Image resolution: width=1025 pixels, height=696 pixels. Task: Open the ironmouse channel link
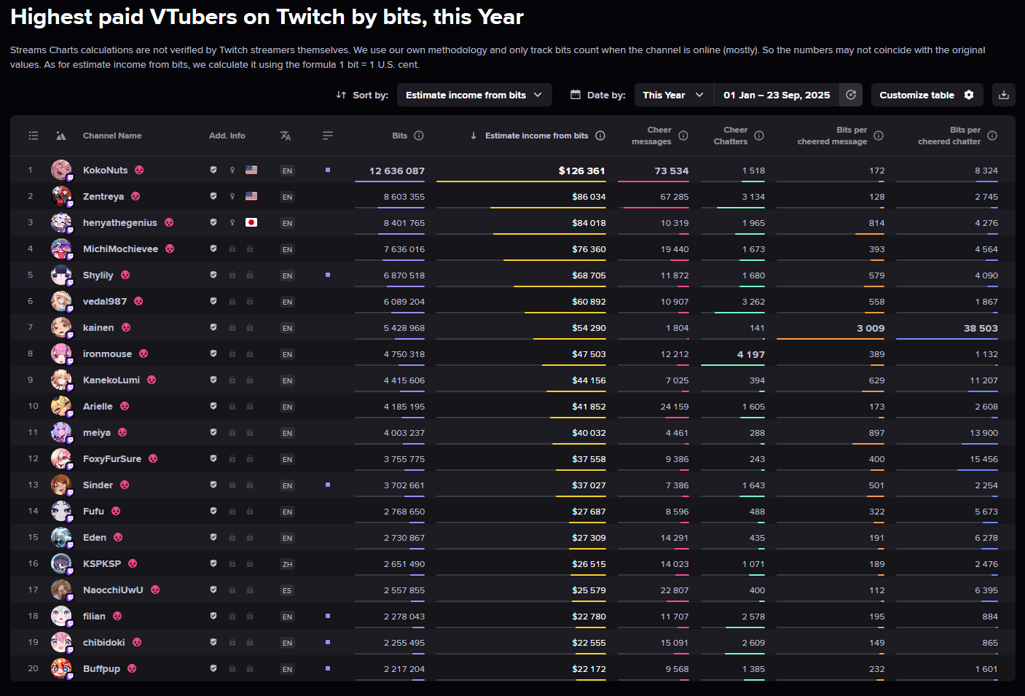[x=107, y=353]
